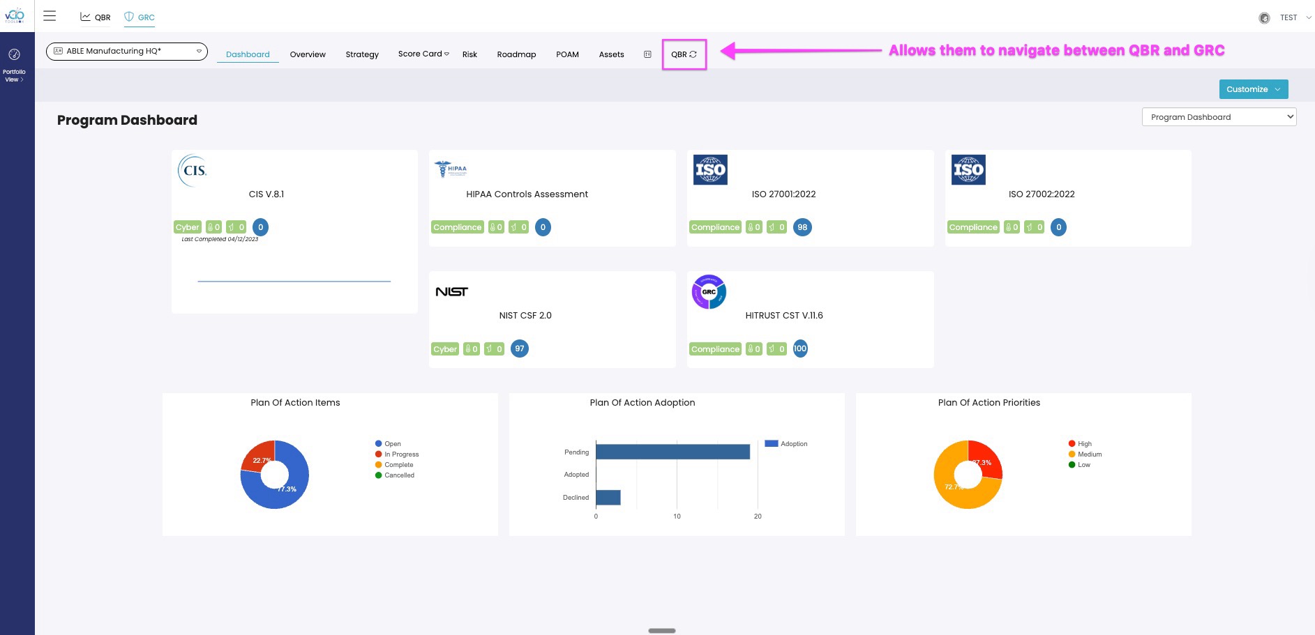The height and width of the screenshot is (635, 1315).
Task: Click the High legend color in Priorities
Action: 1072,443
